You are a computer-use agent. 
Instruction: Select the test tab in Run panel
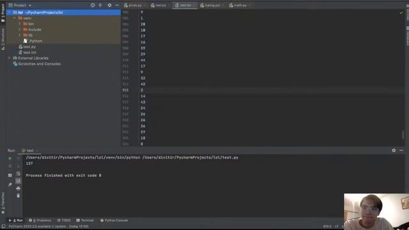pyautogui.click(x=29, y=151)
